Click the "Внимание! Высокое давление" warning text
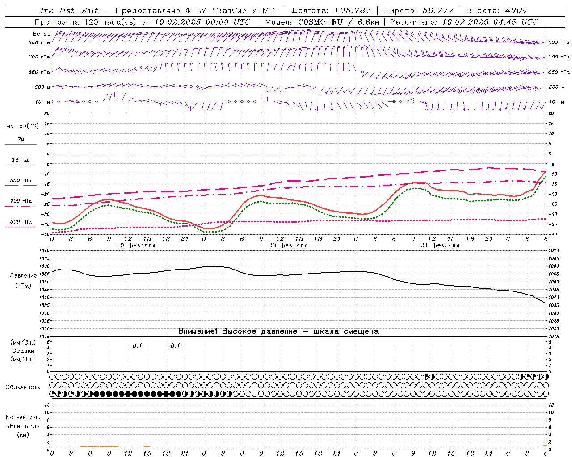 point(238,331)
